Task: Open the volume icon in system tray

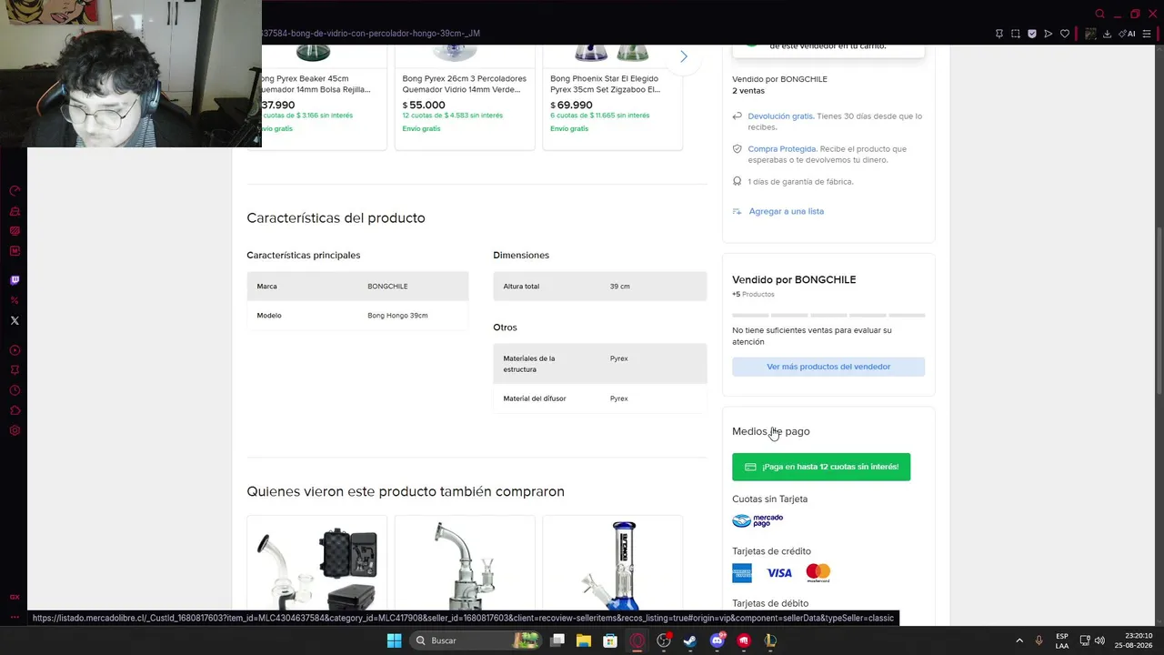Action: tap(1099, 640)
